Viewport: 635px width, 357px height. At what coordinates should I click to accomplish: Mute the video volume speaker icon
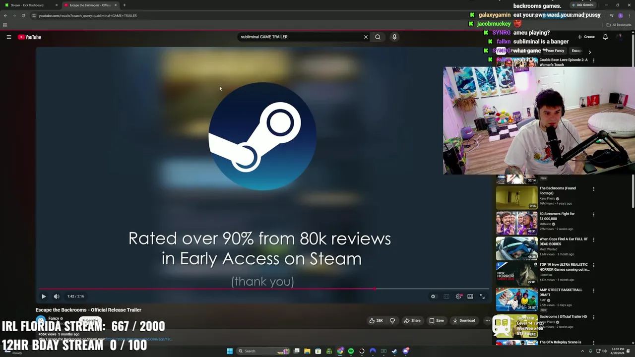click(57, 297)
